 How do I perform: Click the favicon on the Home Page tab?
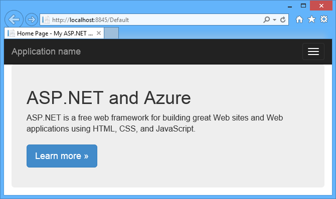click(x=11, y=33)
